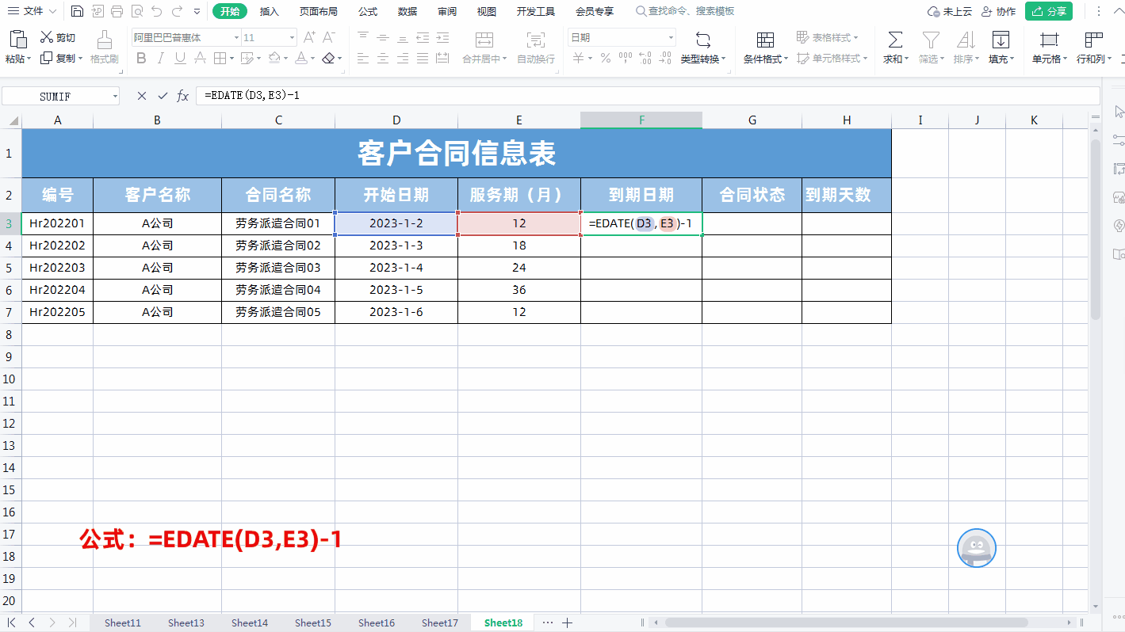Confirm formula with checkmark icon
Image resolution: width=1125 pixels, height=632 pixels.
[x=163, y=96]
